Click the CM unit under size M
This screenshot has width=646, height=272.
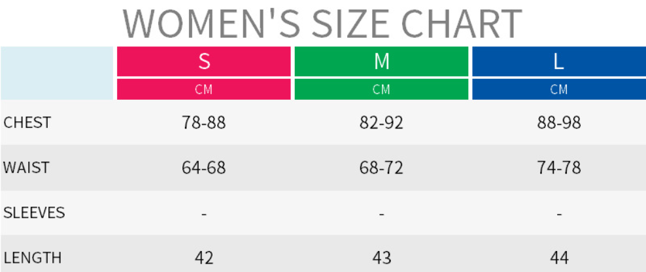coord(382,90)
